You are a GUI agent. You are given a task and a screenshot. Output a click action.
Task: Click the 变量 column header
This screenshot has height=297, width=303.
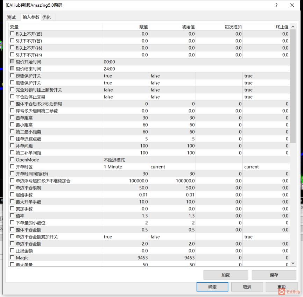55,27
